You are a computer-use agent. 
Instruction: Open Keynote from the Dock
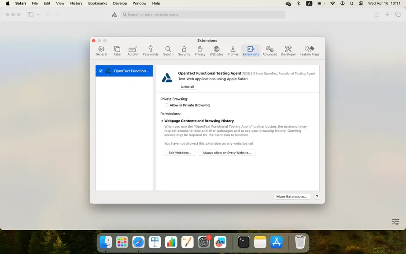[155, 242]
